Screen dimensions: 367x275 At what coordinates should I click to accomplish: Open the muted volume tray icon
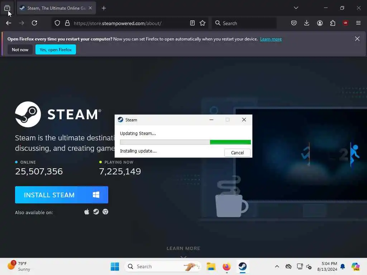click(x=309, y=267)
